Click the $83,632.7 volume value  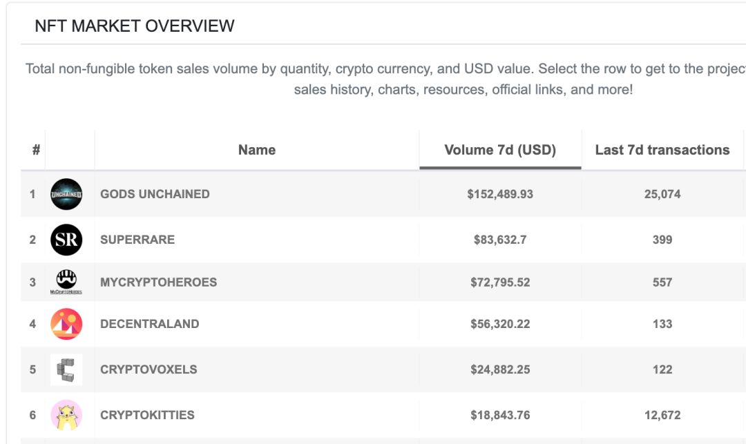tap(500, 240)
